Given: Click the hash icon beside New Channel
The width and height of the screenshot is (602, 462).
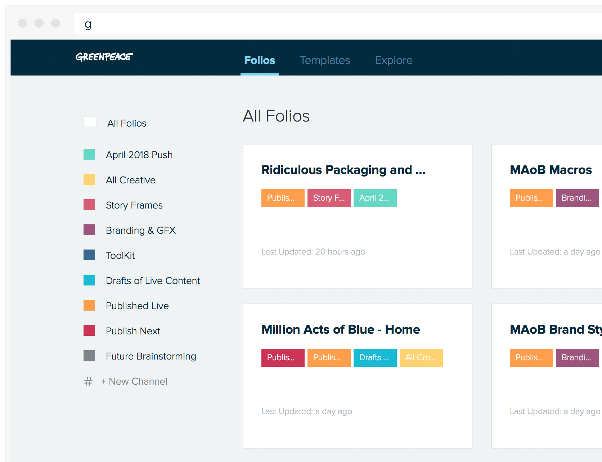Looking at the screenshot, I should pyautogui.click(x=88, y=381).
